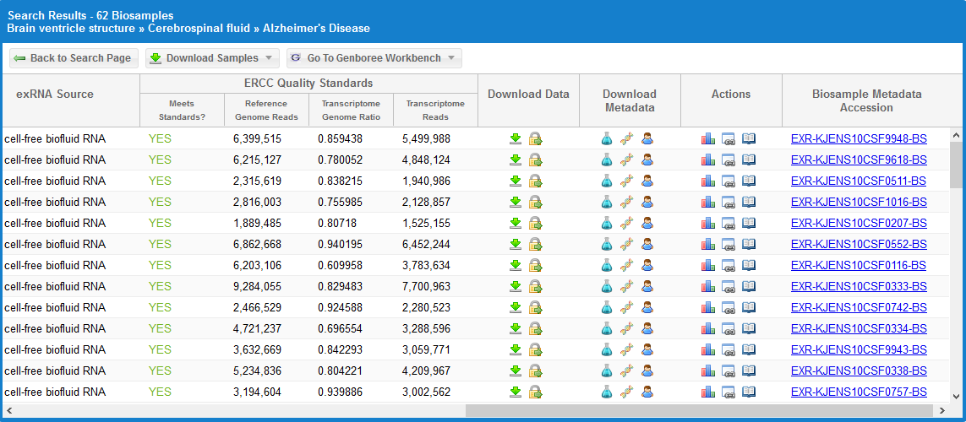
Task: Go back using Back to Search Page
Action: tap(73, 58)
